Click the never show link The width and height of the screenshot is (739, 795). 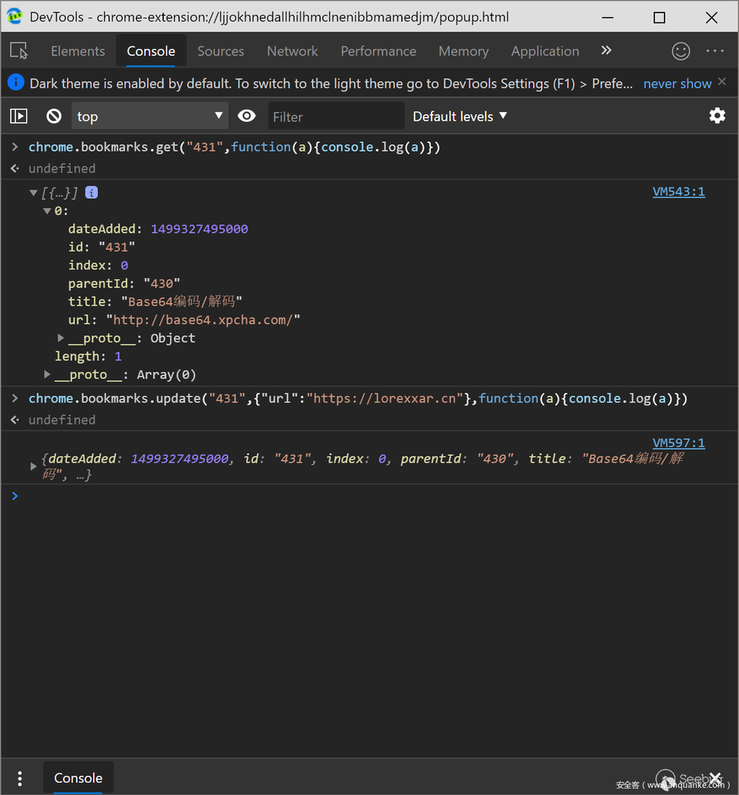tap(677, 84)
